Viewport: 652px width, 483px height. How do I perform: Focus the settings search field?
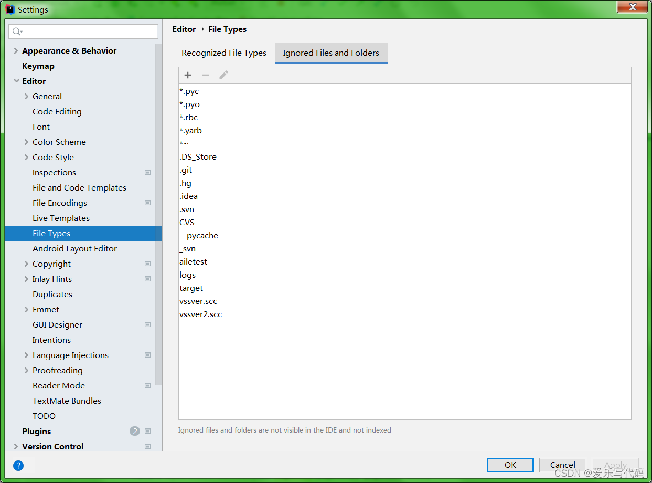coord(83,31)
